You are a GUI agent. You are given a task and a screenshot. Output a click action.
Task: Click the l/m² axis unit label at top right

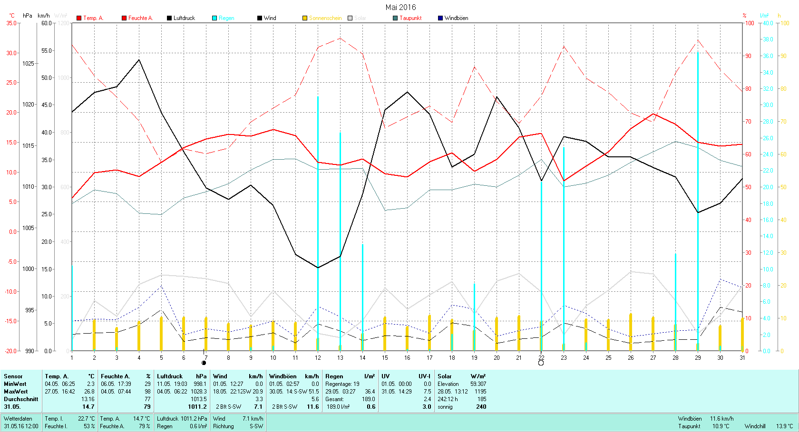click(x=764, y=16)
